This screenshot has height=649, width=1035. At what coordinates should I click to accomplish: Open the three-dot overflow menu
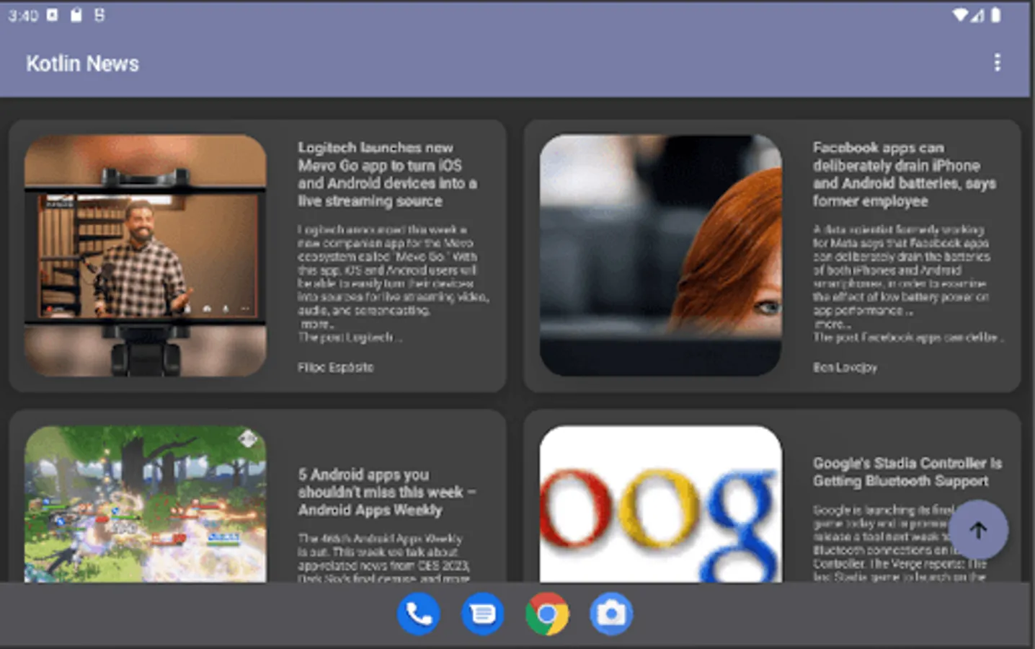[x=998, y=63]
